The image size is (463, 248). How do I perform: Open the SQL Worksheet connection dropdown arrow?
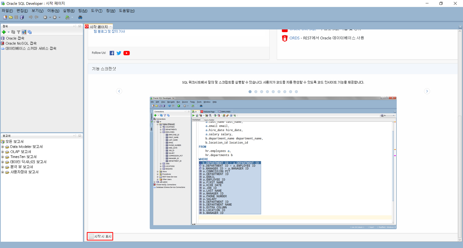point(72,17)
